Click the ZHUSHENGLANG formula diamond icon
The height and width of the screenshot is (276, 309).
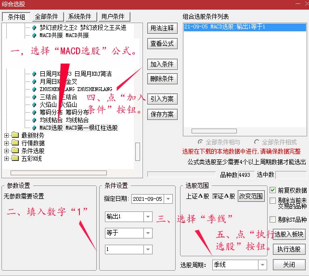click(x=34, y=90)
